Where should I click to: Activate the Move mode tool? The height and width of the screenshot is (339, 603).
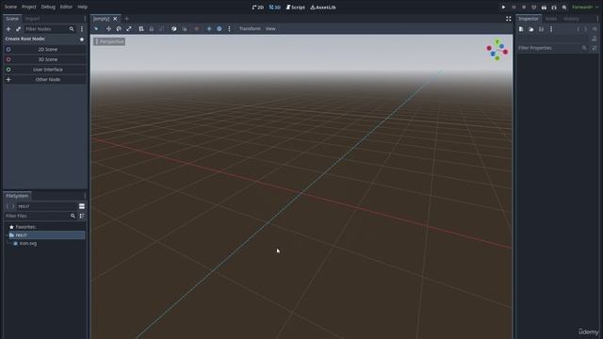(x=108, y=29)
